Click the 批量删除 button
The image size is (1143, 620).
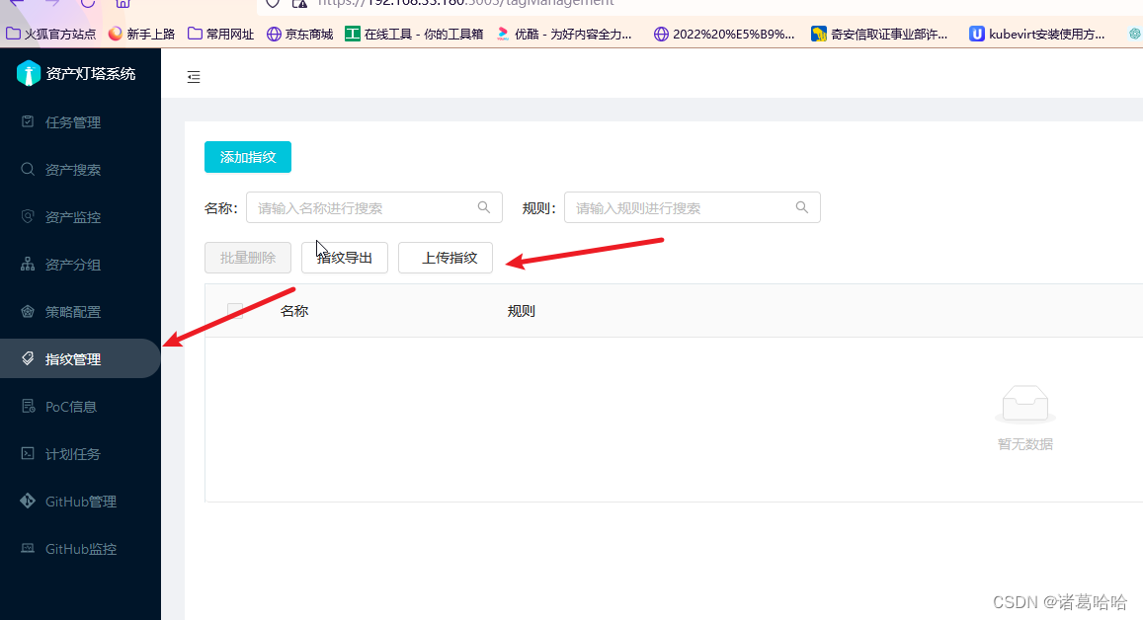click(x=248, y=258)
